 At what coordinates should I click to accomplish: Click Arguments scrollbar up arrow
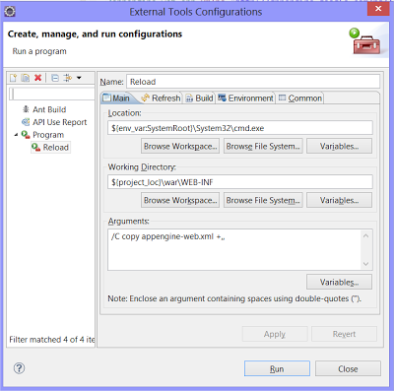(x=365, y=235)
